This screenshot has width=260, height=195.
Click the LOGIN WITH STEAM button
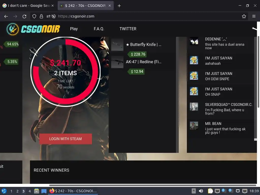click(x=66, y=139)
